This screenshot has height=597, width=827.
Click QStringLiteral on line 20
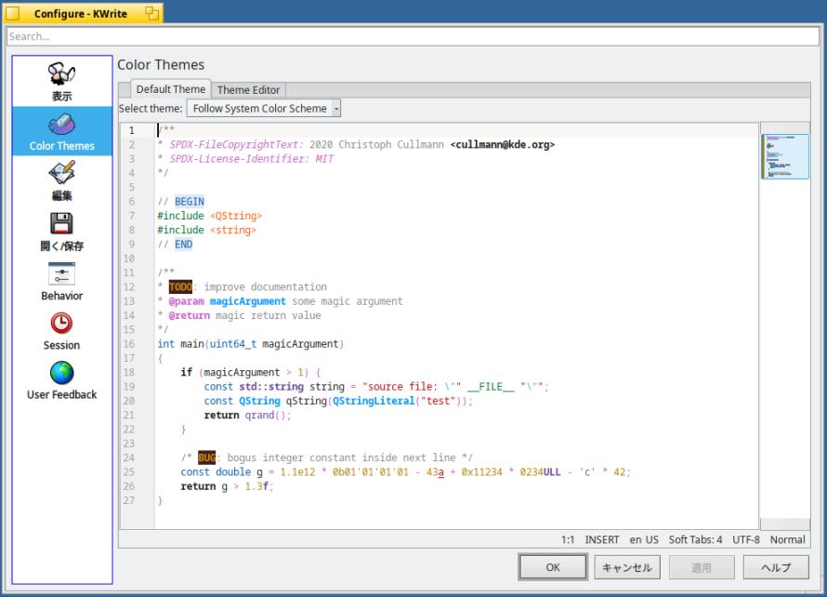pos(374,401)
